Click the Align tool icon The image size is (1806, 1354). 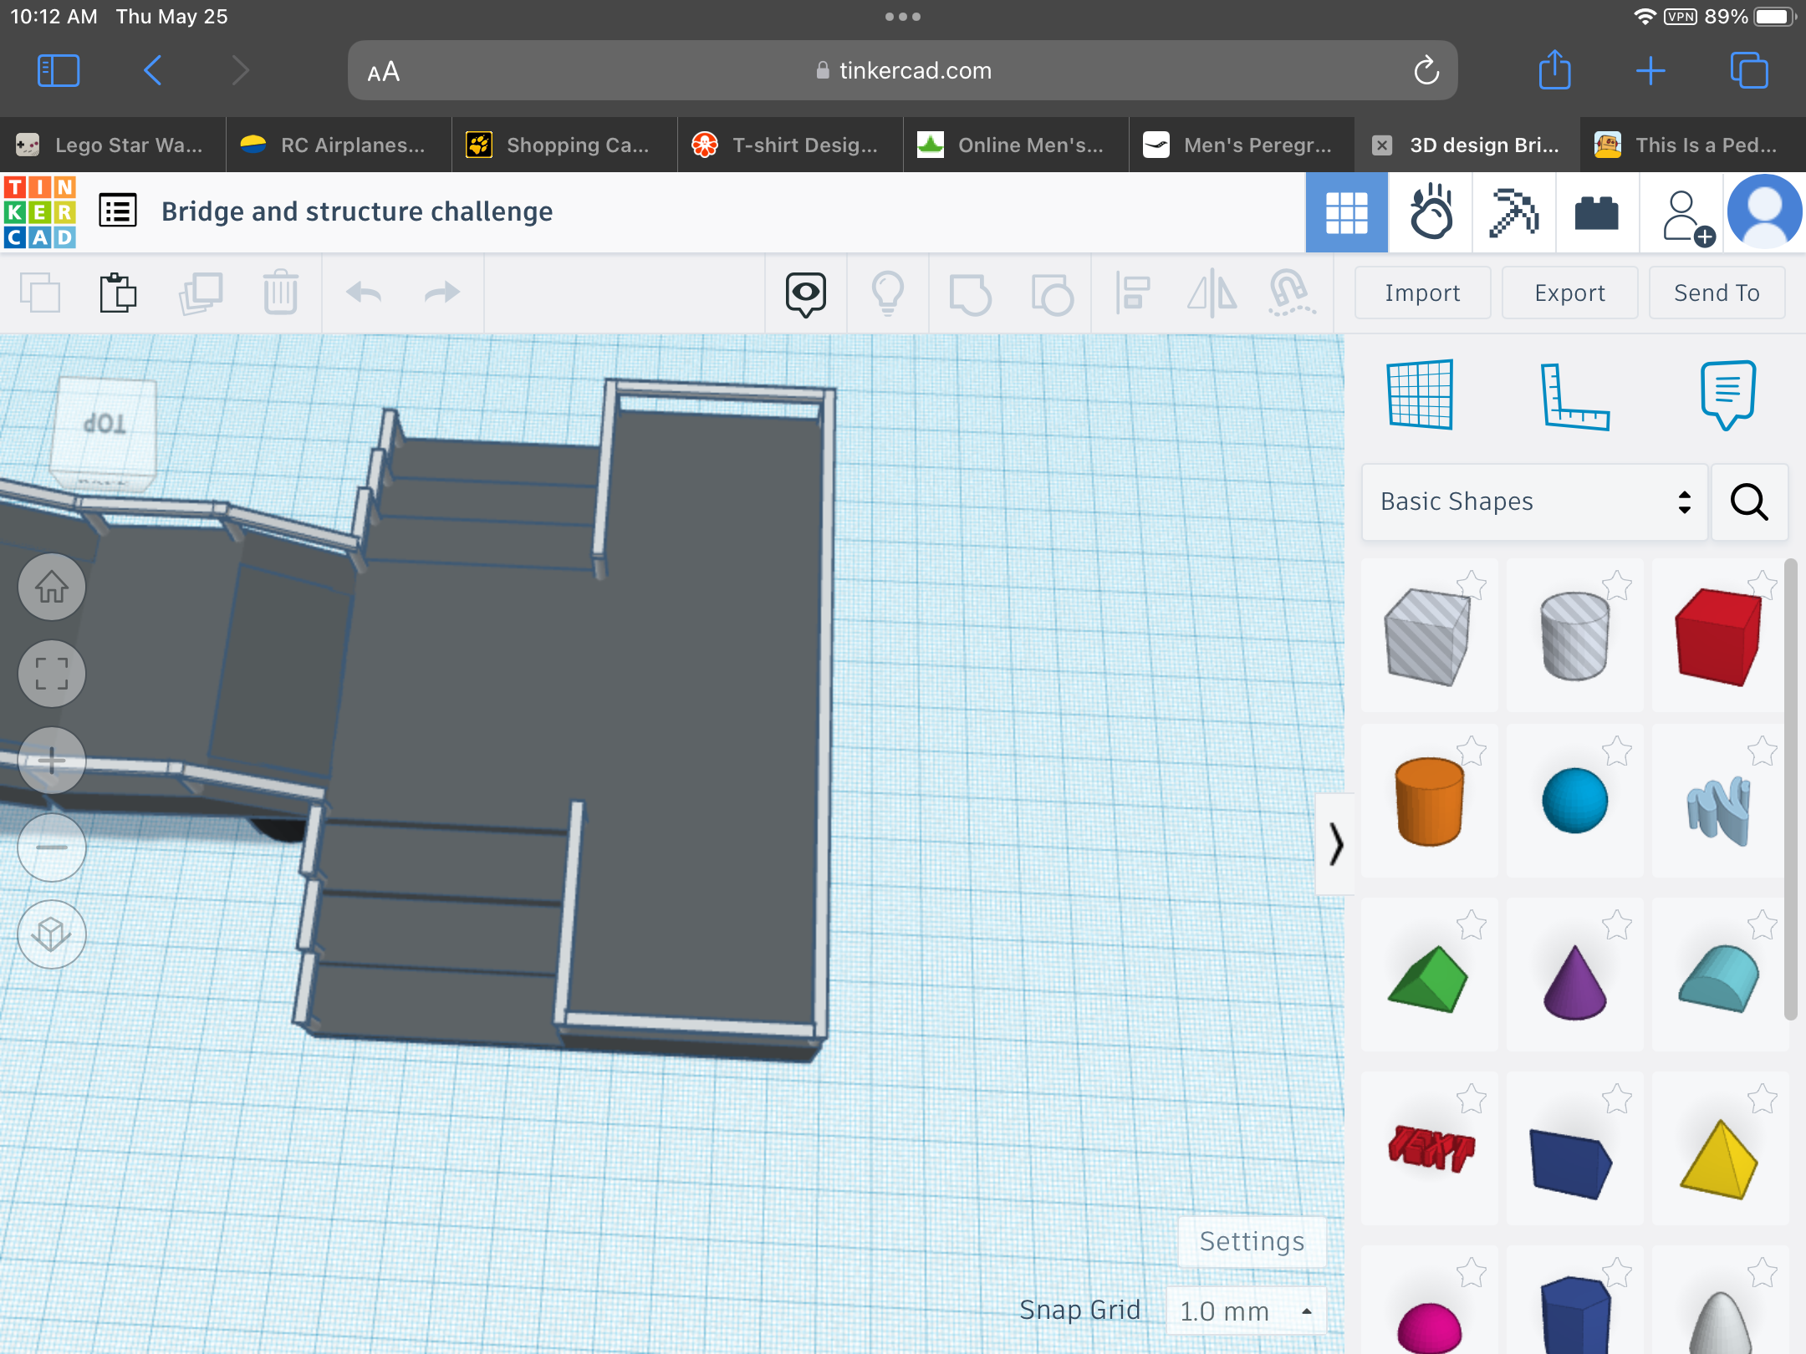pyautogui.click(x=1133, y=293)
